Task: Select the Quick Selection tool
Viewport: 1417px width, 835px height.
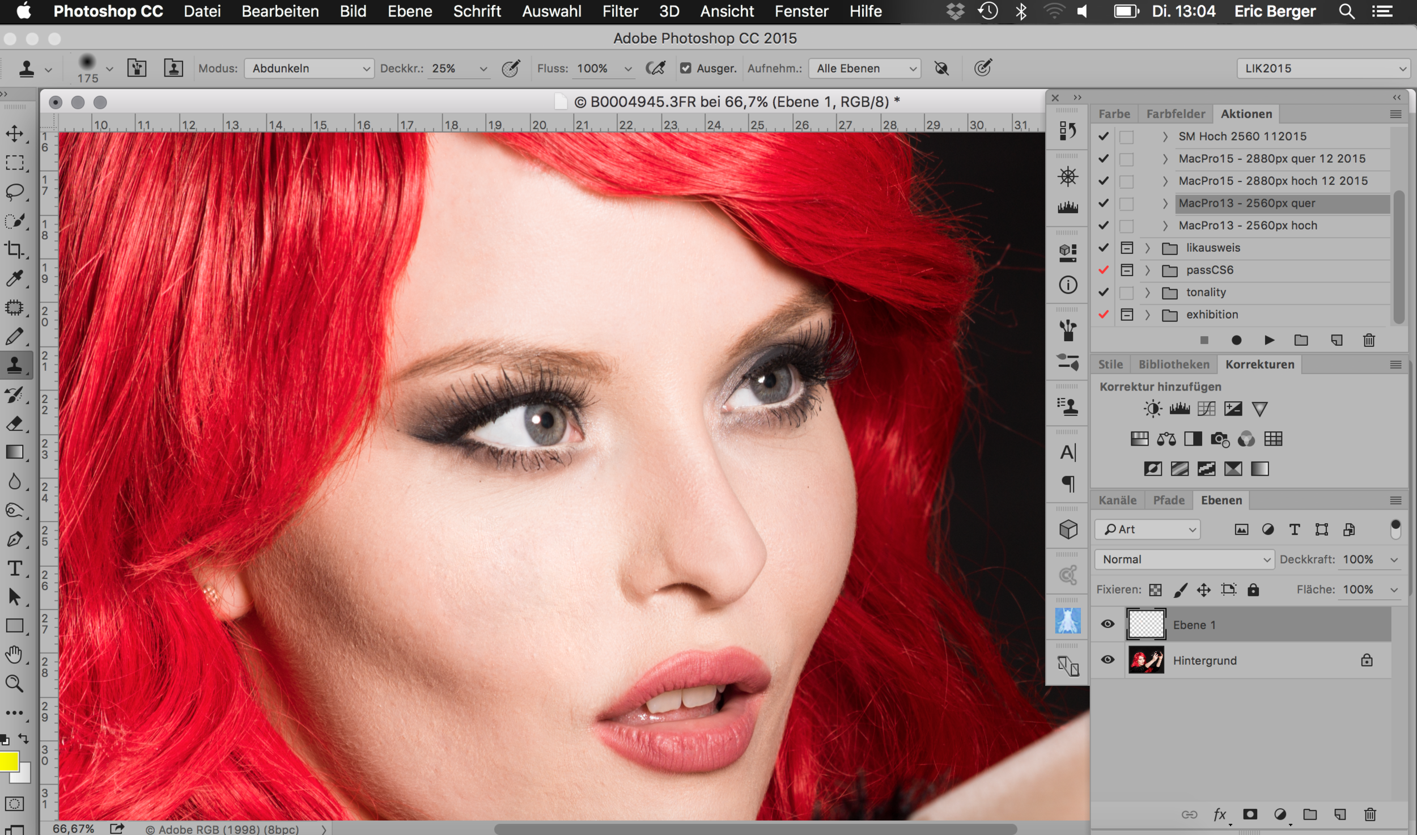Action: pyautogui.click(x=14, y=221)
